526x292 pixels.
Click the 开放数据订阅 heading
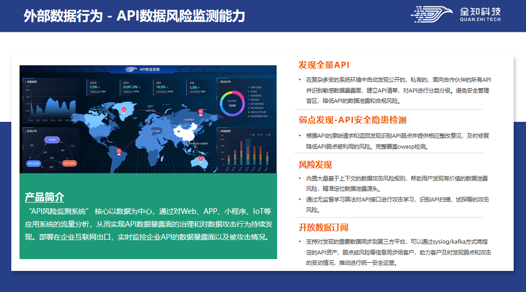click(x=323, y=227)
